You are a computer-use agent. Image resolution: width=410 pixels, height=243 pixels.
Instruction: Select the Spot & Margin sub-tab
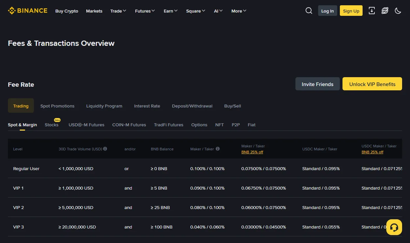(x=22, y=125)
